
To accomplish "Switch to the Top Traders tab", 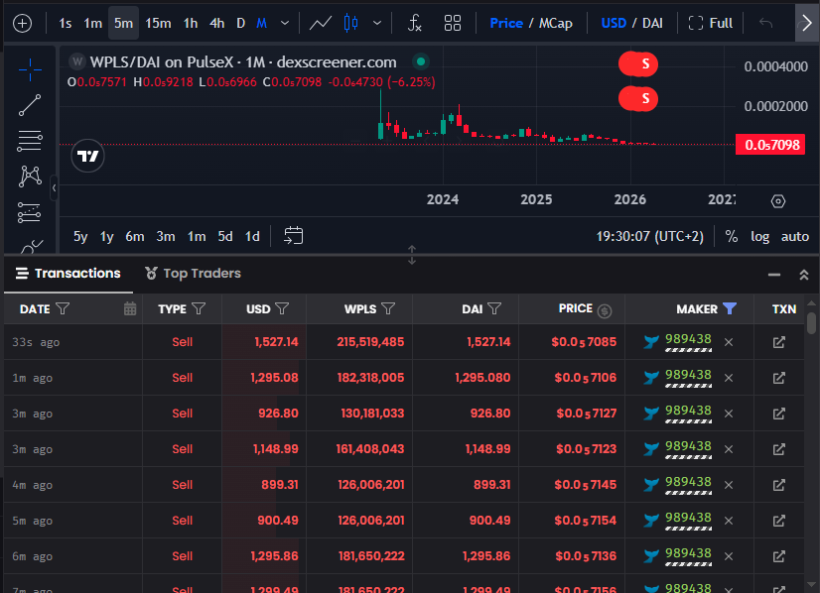I will (193, 274).
